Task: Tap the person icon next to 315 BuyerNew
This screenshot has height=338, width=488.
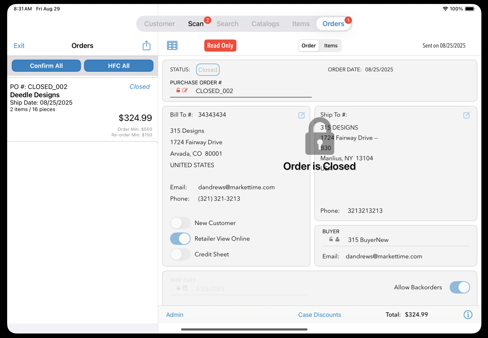Action: [337, 239]
